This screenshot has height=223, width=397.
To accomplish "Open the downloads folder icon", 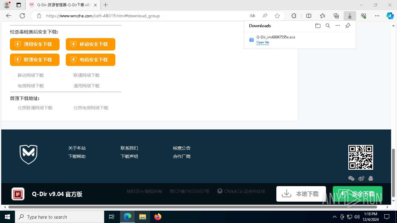I will (x=318, y=26).
